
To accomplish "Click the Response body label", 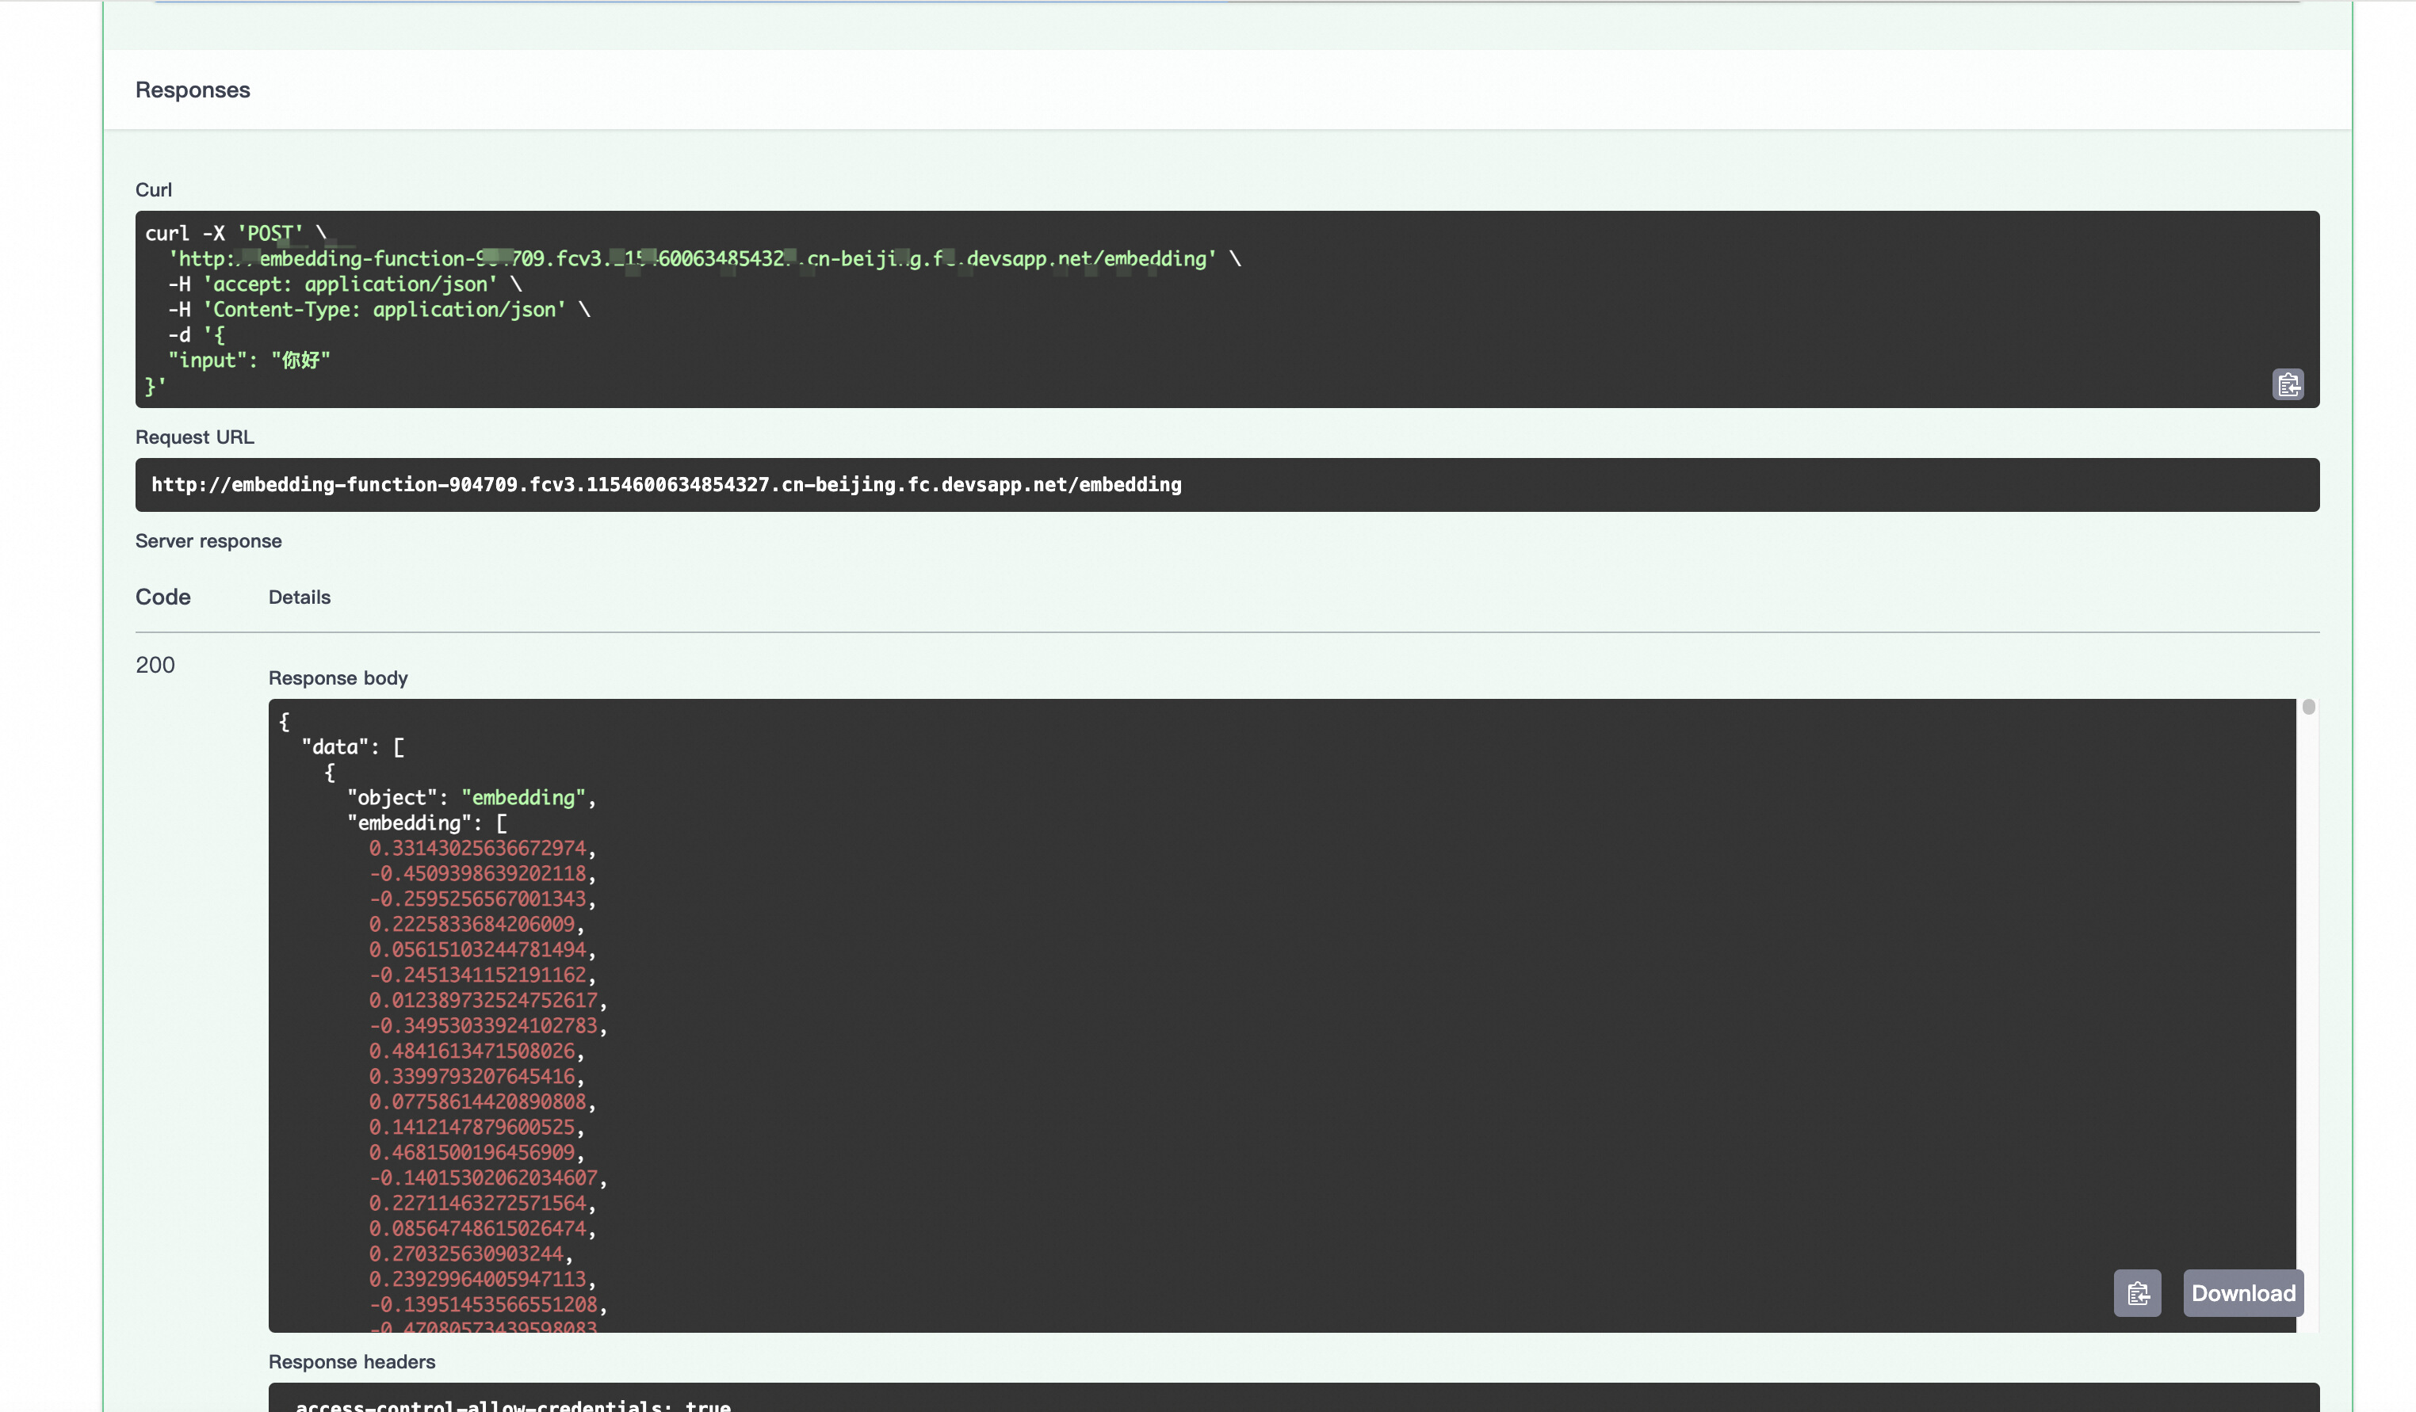I will (338, 679).
